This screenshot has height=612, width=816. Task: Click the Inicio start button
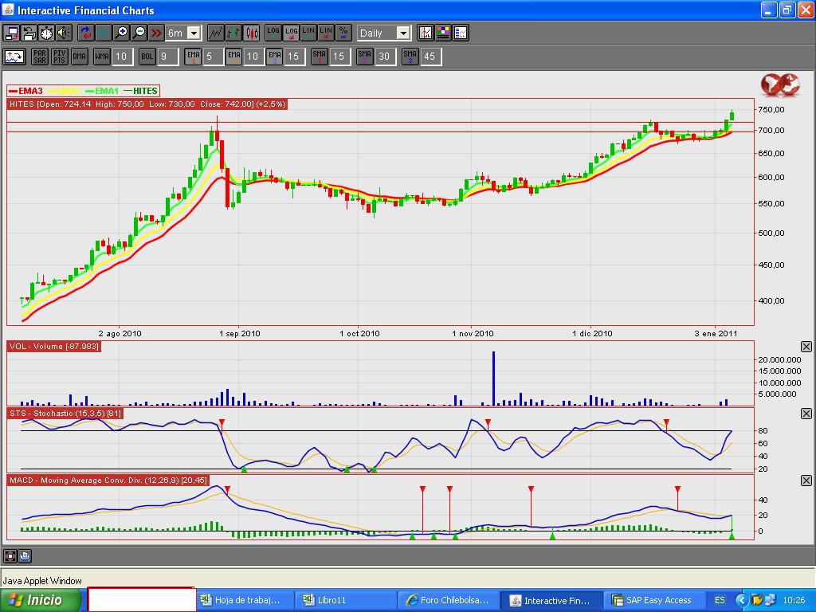point(41,600)
